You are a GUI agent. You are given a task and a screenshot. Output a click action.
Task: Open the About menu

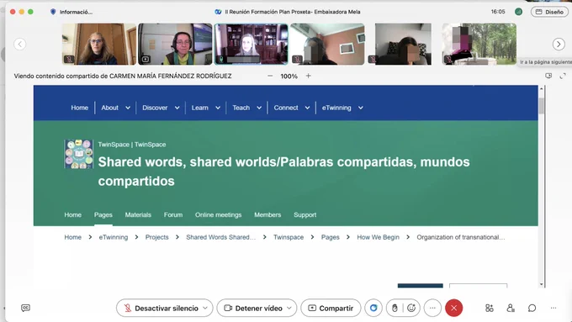click(110, 108)
